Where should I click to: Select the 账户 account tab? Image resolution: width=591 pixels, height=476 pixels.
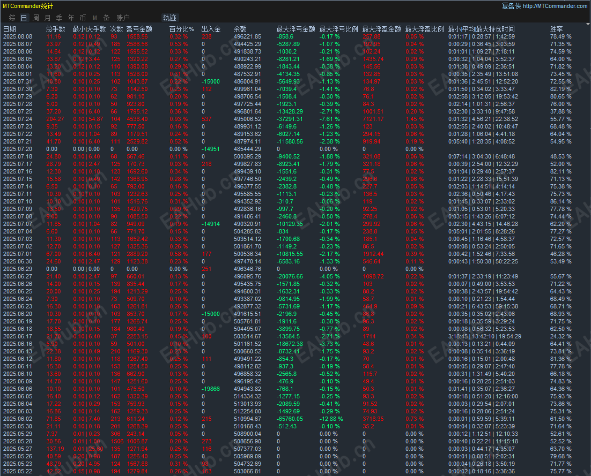(123, 18)
